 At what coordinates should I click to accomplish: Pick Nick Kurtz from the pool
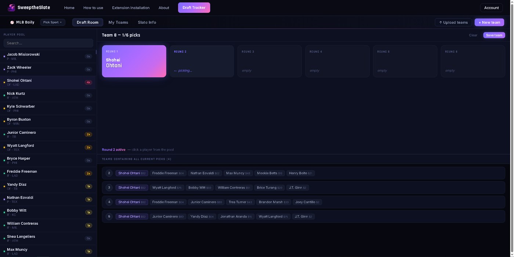pyautogui.click(x=48, y=95)
